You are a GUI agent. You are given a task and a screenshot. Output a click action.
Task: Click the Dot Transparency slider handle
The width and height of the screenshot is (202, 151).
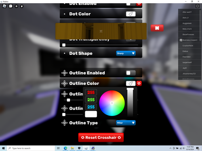pyautogui.click(x=64, y=45)
